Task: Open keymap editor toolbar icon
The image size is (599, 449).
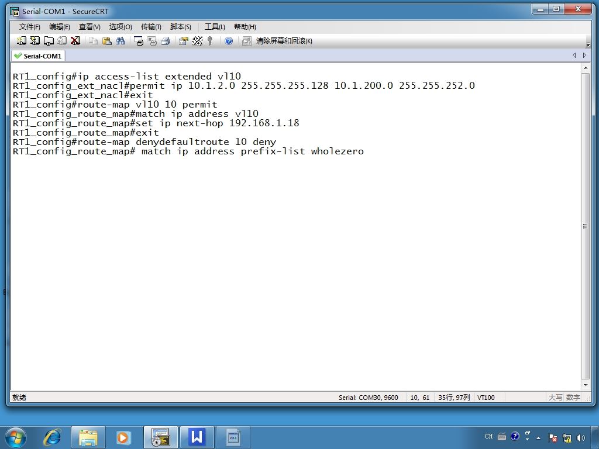Action: 197,41
